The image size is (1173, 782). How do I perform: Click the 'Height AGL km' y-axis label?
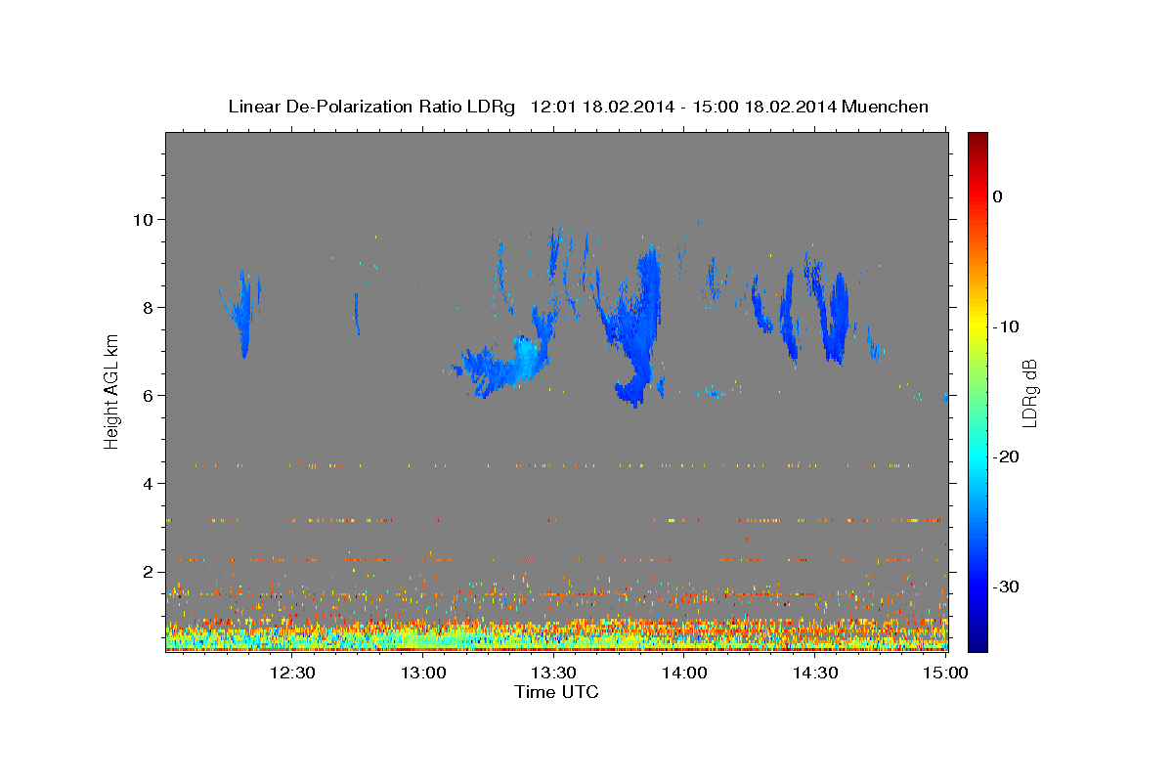(112, 391)
